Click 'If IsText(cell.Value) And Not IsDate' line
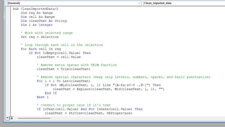This screenshot has width=225, height=127. (90, 109)
